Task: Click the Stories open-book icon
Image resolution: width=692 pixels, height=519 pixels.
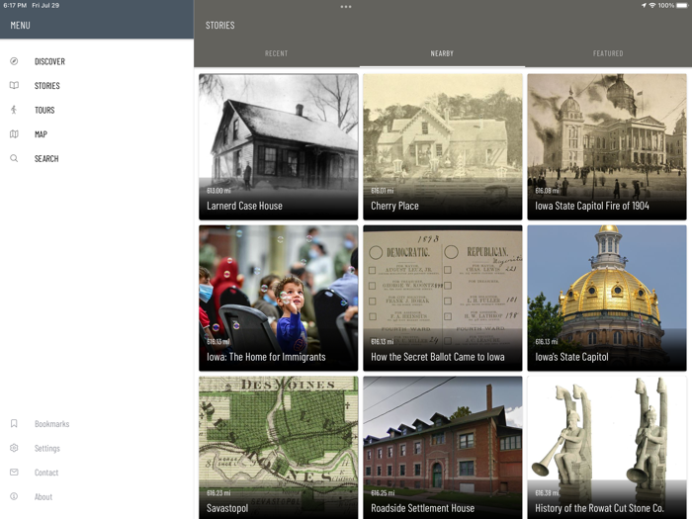Action: tap(14, 86)
